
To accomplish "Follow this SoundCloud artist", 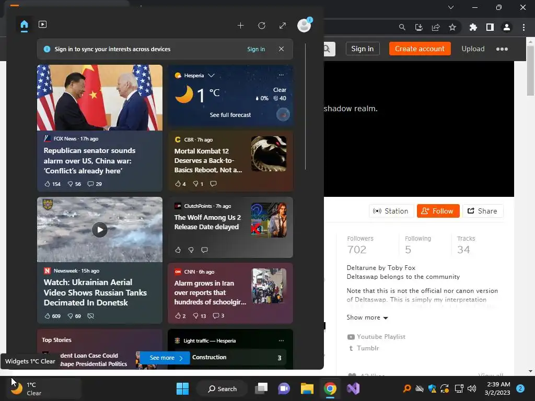I will pyautogui.click(x=438, y=211).
